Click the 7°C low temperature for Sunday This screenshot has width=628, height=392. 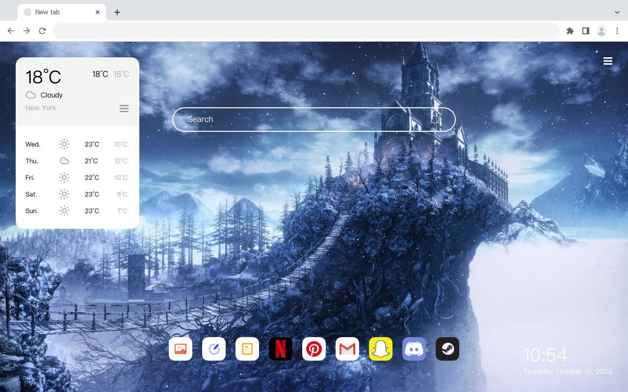(122, 211)
